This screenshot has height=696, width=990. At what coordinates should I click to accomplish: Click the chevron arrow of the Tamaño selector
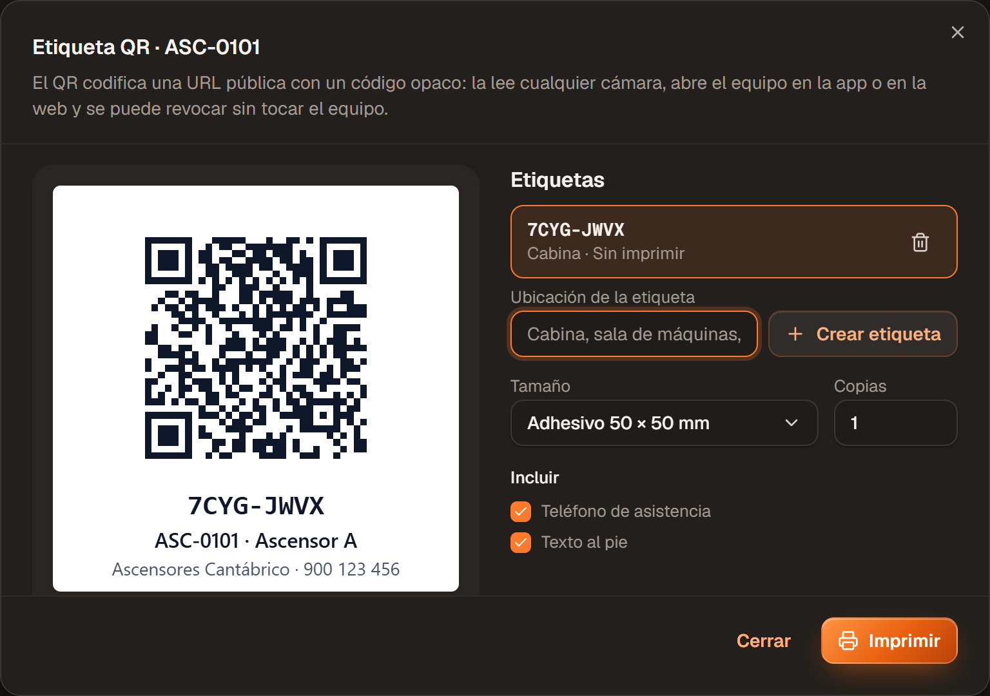tap(791, 423)
